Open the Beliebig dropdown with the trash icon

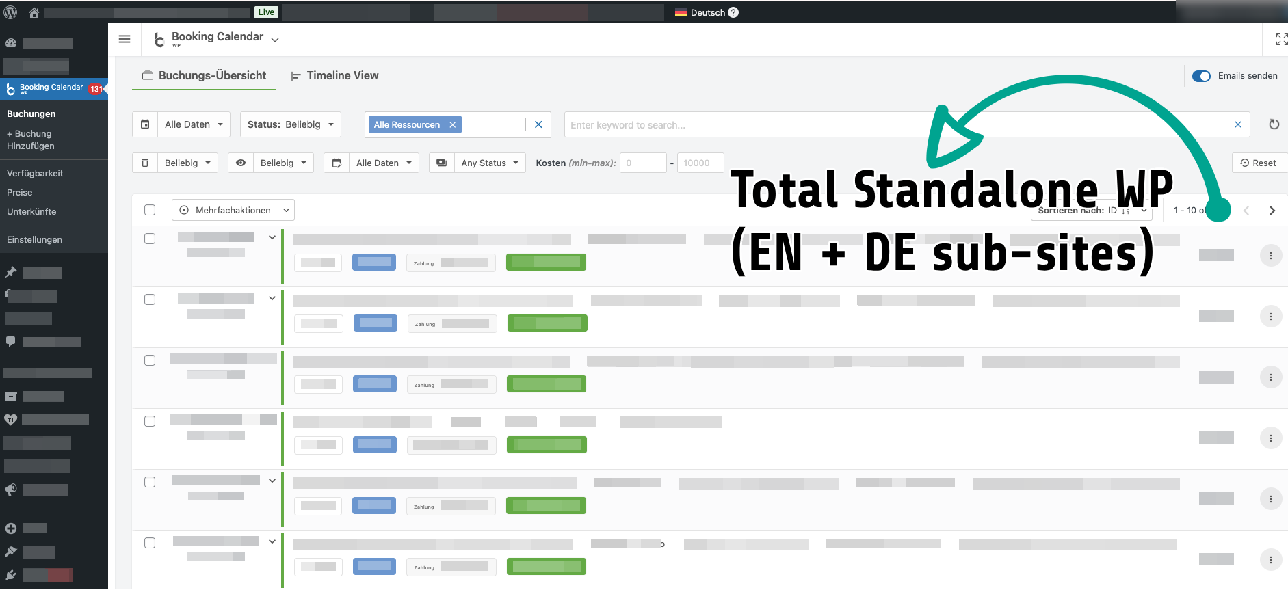point(175,163)
